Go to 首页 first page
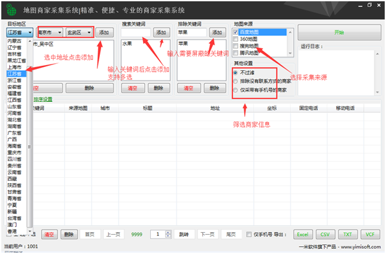The height and width of the screenshot is (254, 386). 90,234
